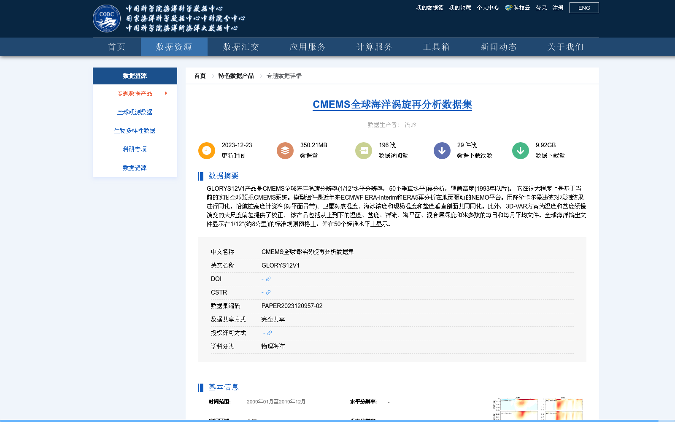Click the 专题数据详情 breadcrumb text
Viewport: 675px width, 422px height.
(x=284, y=76)
